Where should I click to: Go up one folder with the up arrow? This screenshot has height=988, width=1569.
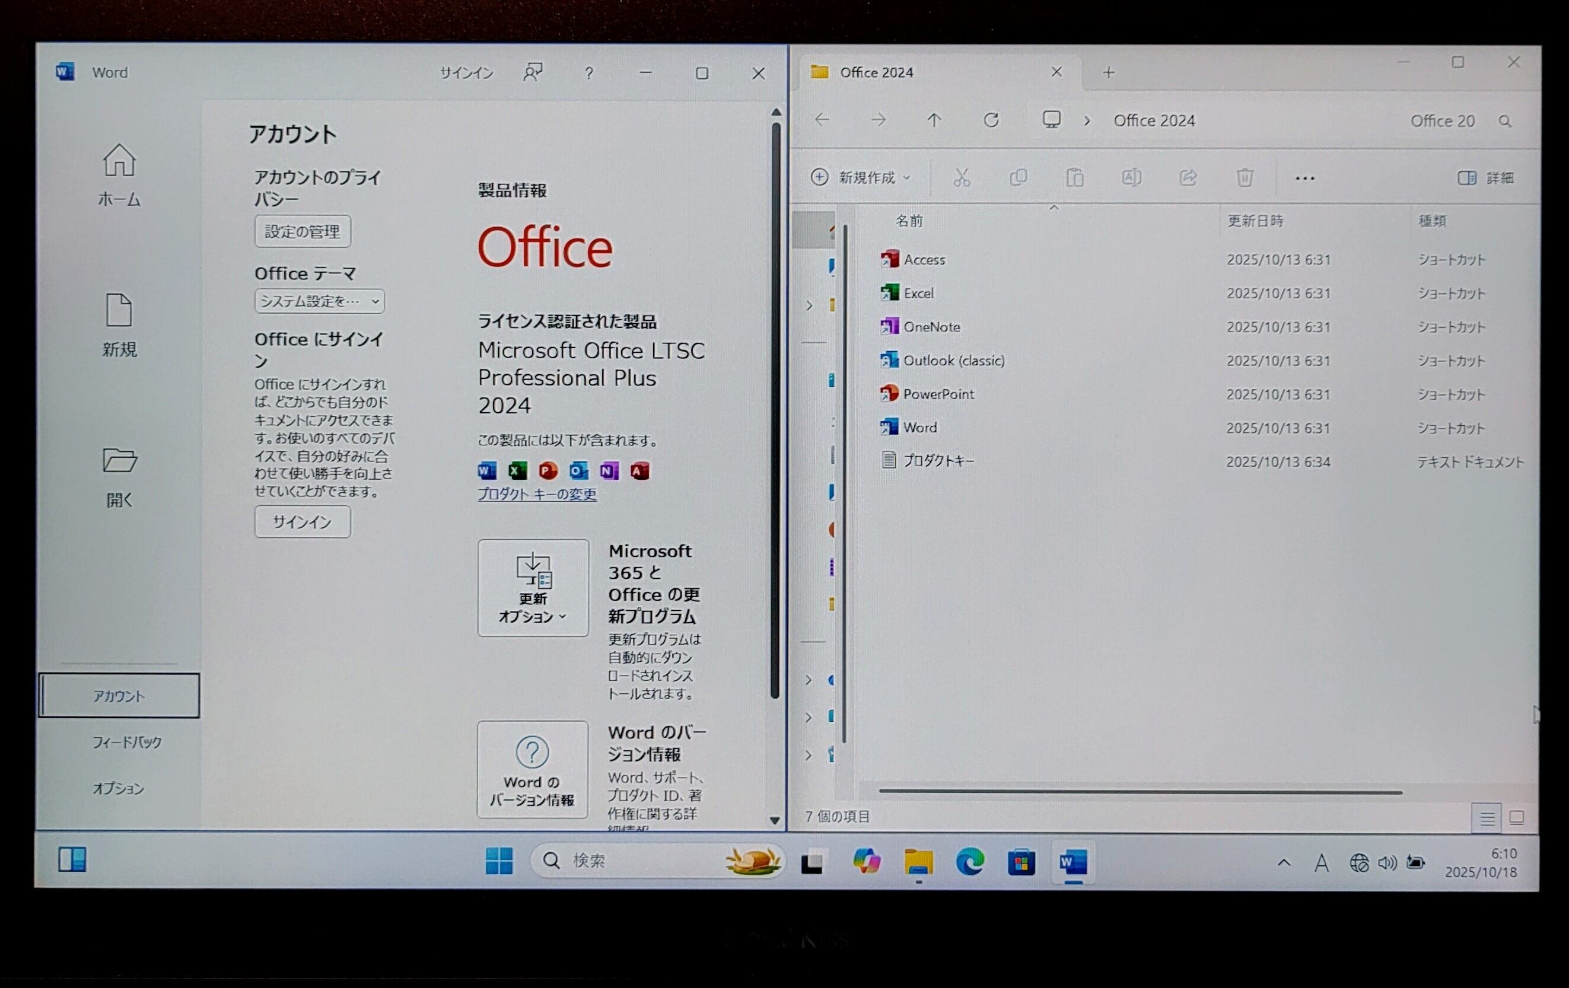pyautogui.click(x=934, y=120)
